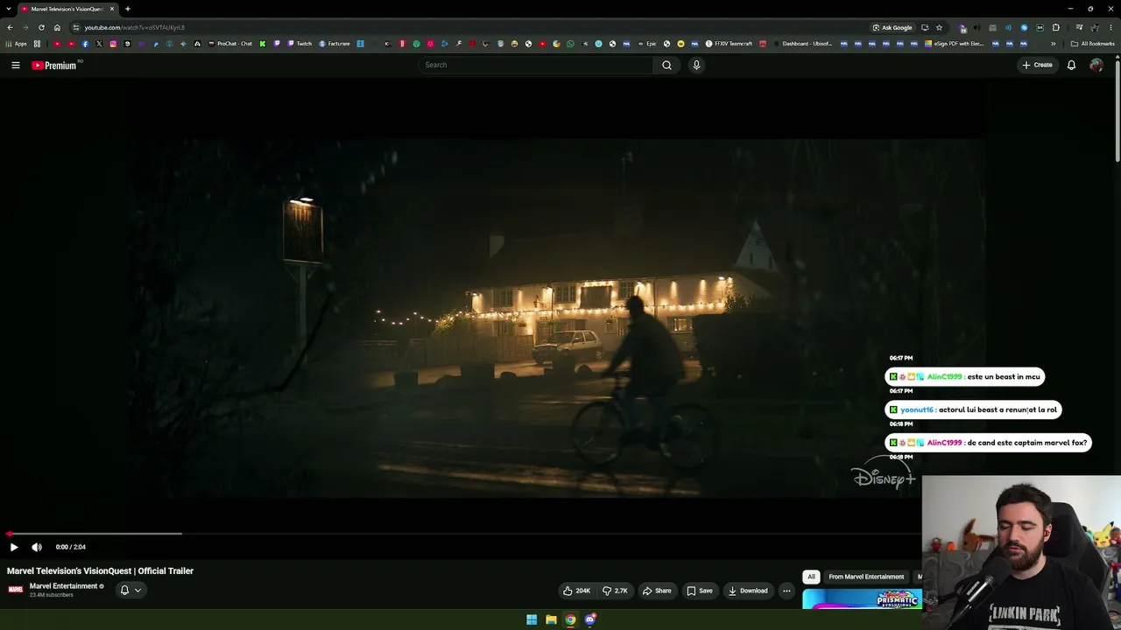Click the browser back arrow

[10, 28]
